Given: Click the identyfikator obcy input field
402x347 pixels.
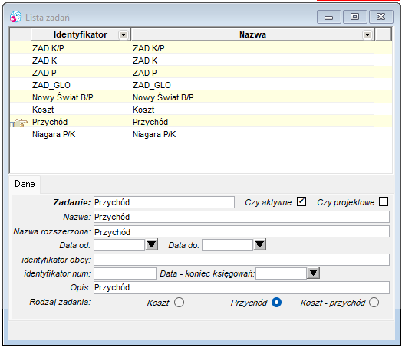Looking at the screenshot, I should coord(242,260).
